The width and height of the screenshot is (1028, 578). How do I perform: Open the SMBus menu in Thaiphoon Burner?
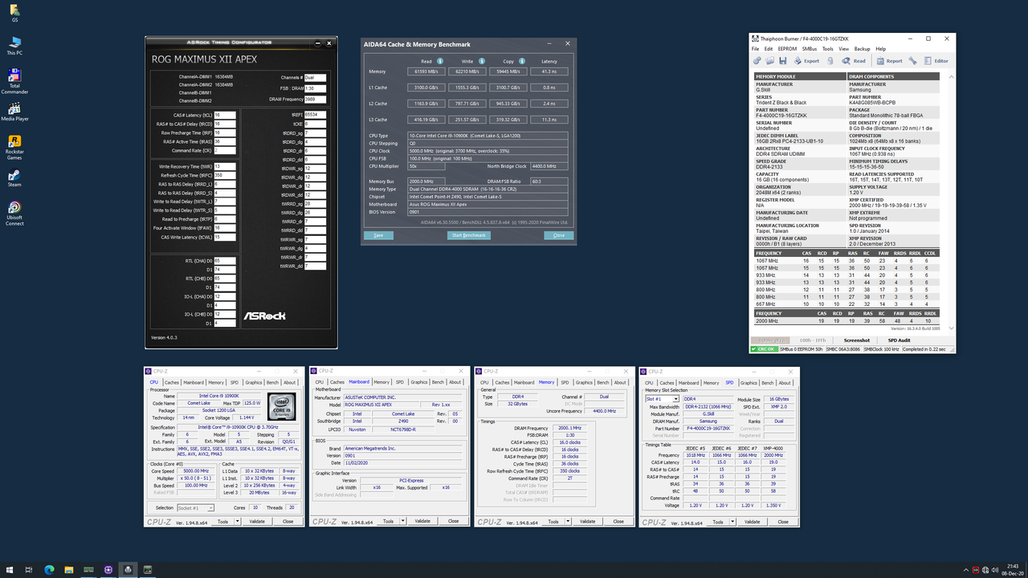[x=809, y=49]
